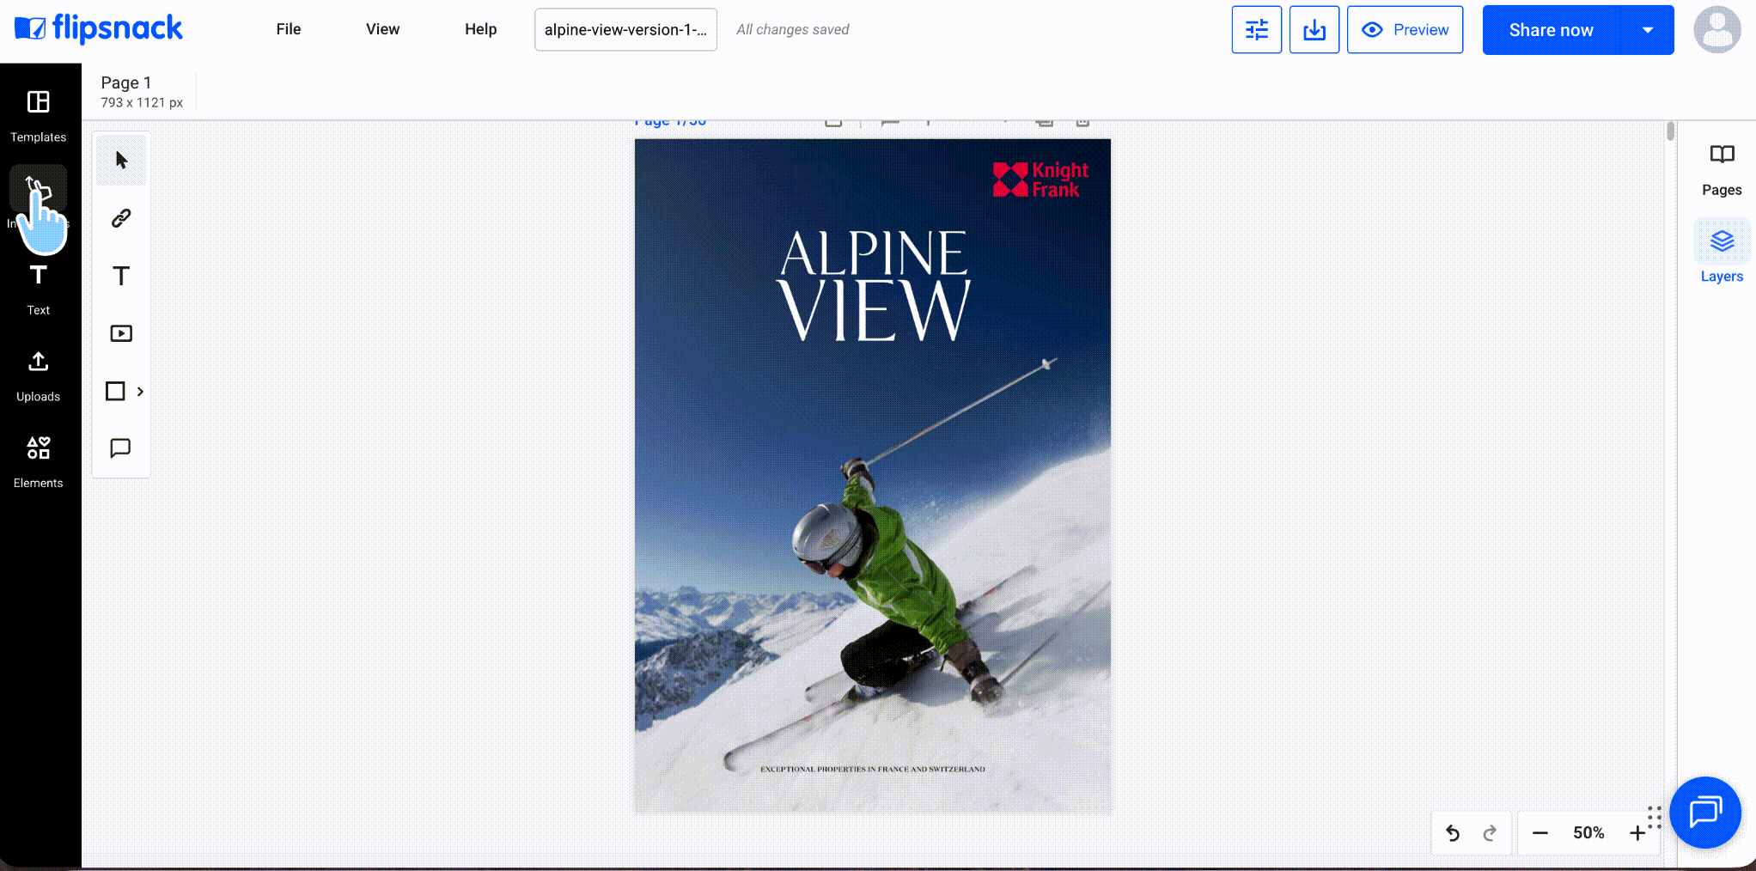
Task: Edit the alpine-view-version-1 title field
Action: [x=625, y=30]
